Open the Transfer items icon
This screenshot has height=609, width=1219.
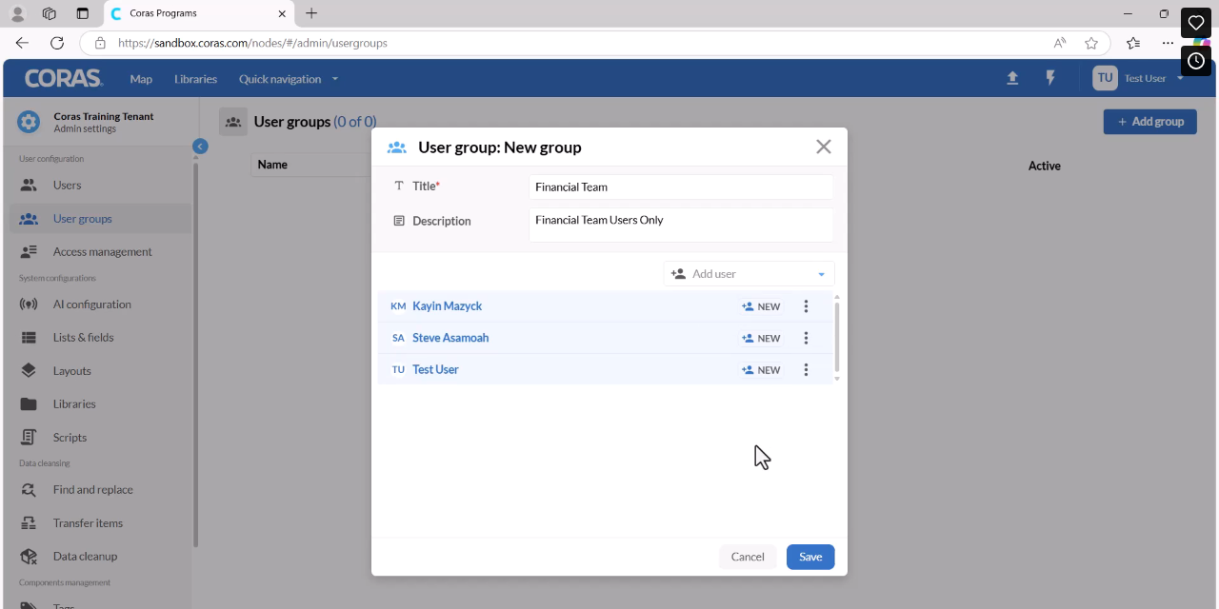point(29,522)
